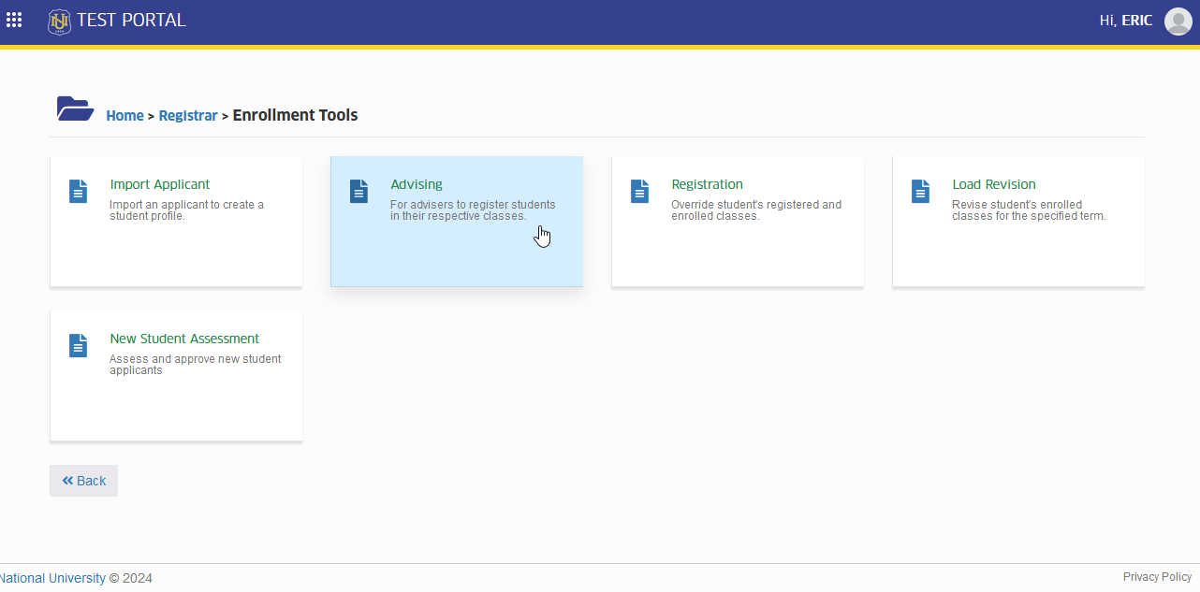Click 'Import an applicant to create a student profile'

click(186, 210)
